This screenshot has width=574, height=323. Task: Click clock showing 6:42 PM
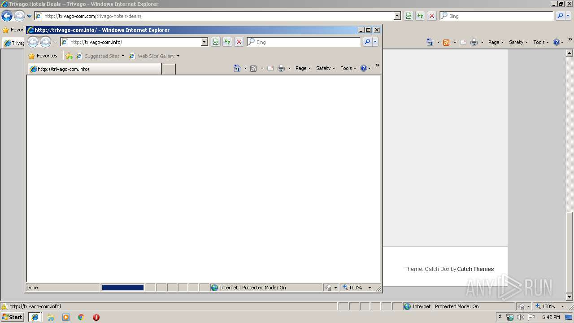click(551, 317)
